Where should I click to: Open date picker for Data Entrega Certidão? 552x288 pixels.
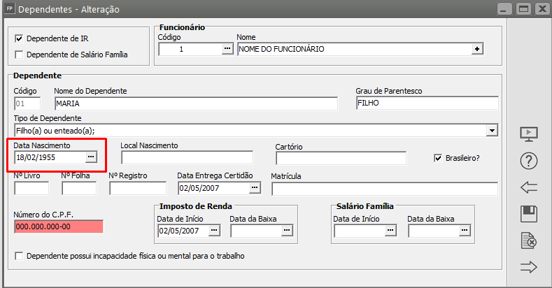(255, 188)
